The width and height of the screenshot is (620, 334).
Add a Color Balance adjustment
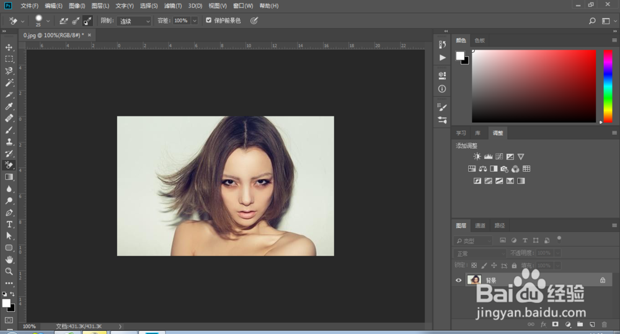tap(483, 169)
